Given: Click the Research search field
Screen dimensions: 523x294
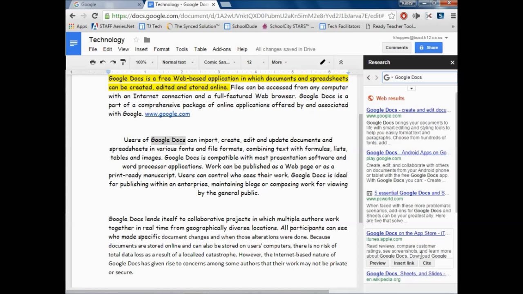Looking at the screenshot, I should pyautogui.click(x=420, y=77).
